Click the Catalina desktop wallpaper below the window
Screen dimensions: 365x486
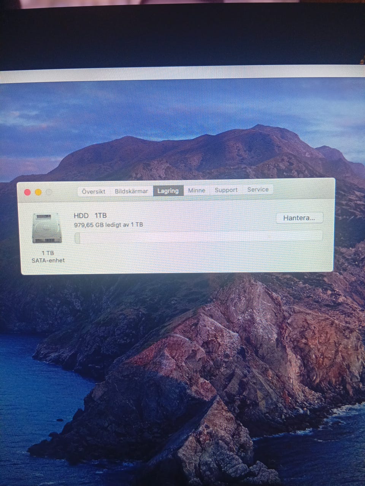tap(182, 361)
